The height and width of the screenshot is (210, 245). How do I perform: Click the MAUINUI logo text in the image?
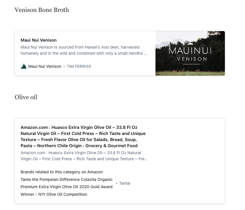point(190,51)
